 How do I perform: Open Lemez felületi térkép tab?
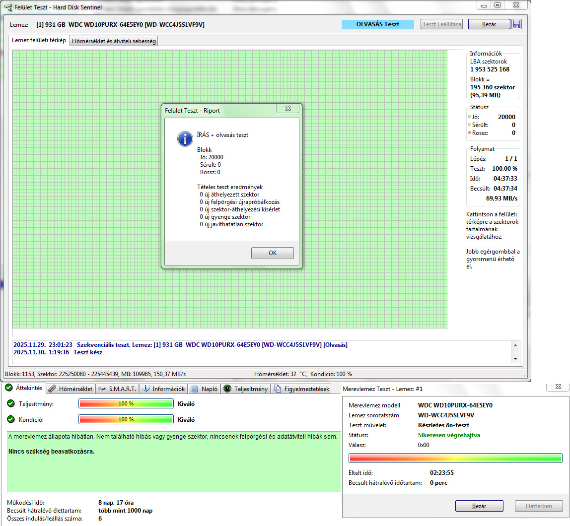39,40
